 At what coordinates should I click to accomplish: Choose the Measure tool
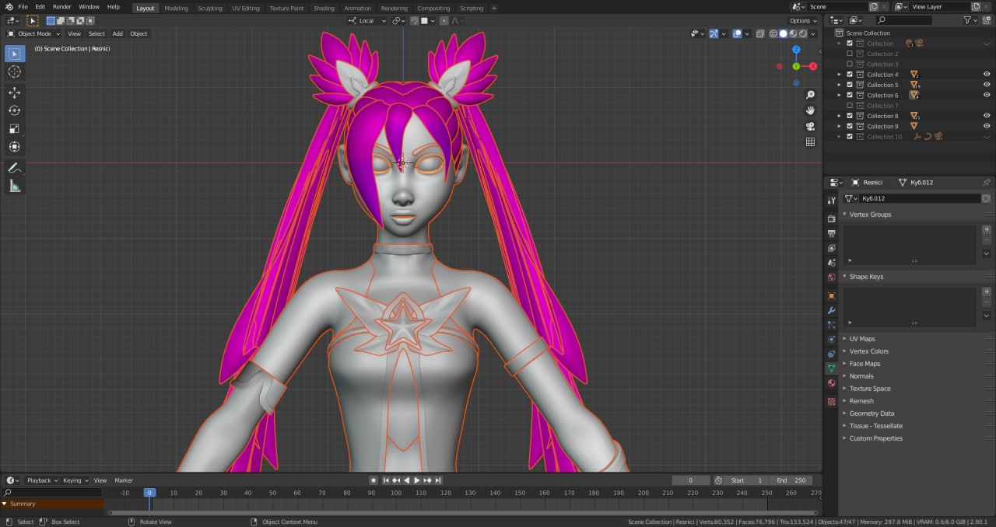point(14,186)
